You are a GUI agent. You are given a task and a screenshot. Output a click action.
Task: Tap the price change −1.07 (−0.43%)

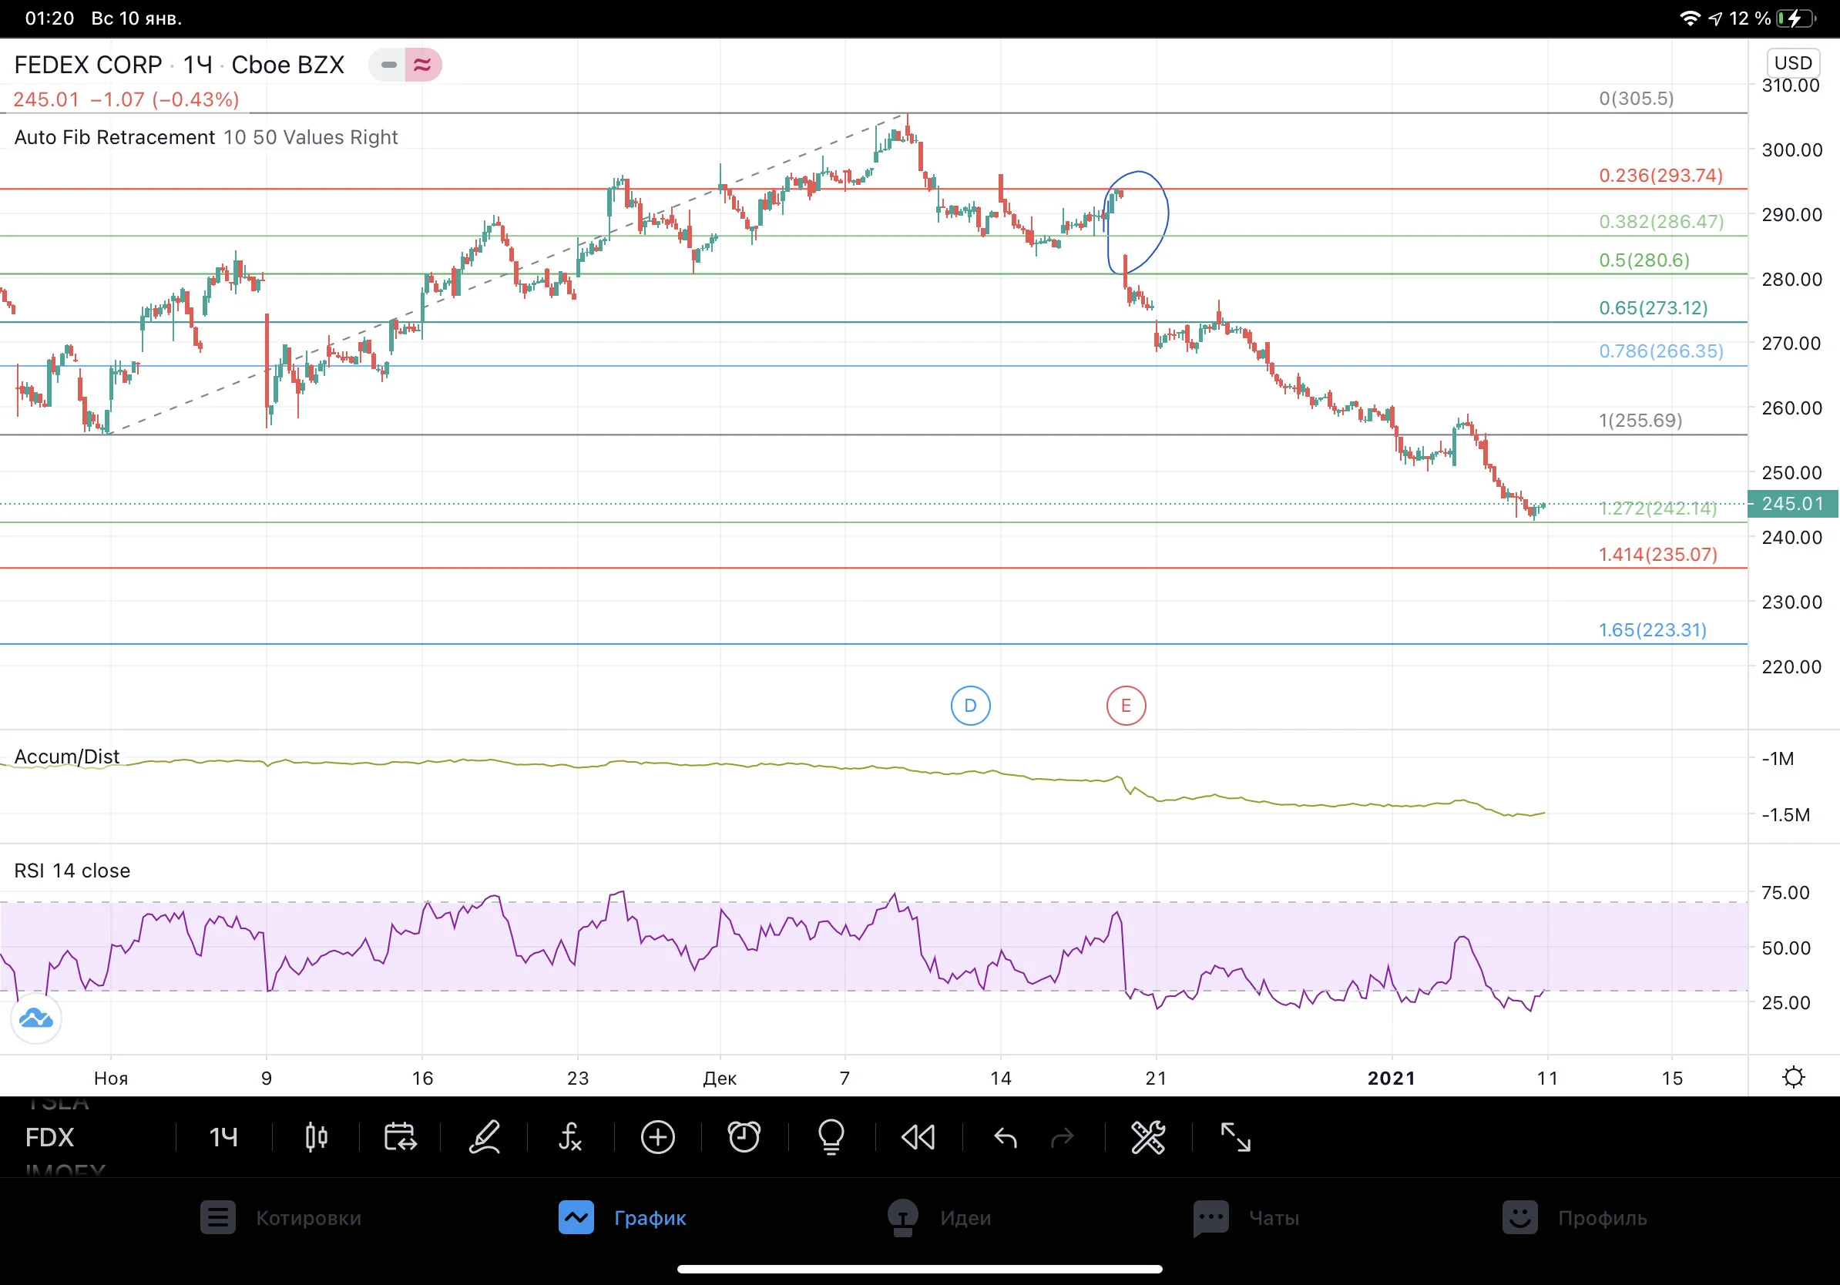click(x=164, y=99)
